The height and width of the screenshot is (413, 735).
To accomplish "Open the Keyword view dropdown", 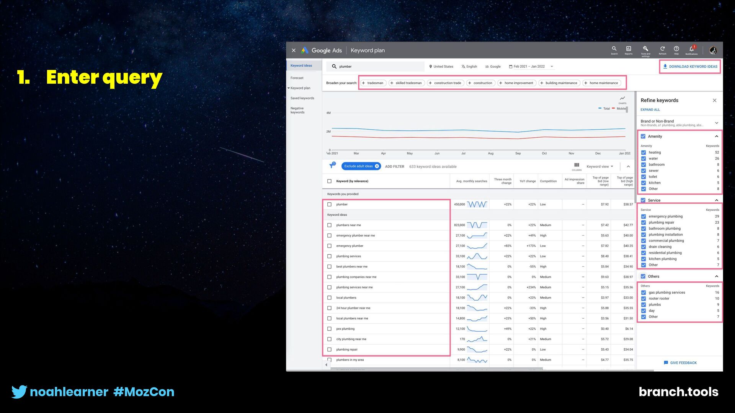I will tap(600, 167).
